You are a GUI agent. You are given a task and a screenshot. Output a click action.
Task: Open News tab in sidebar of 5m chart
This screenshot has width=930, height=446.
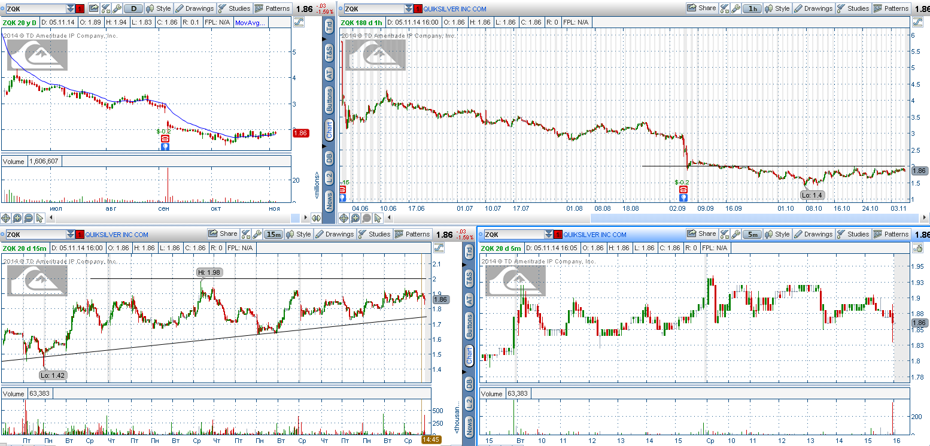coord(469,426)
